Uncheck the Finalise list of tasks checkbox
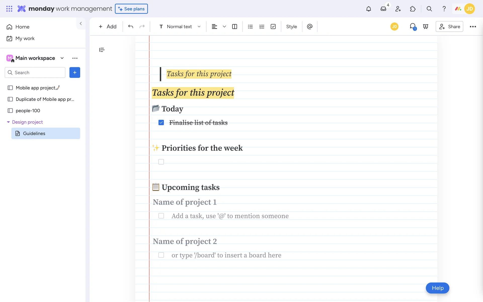 [x=161, y=123]
